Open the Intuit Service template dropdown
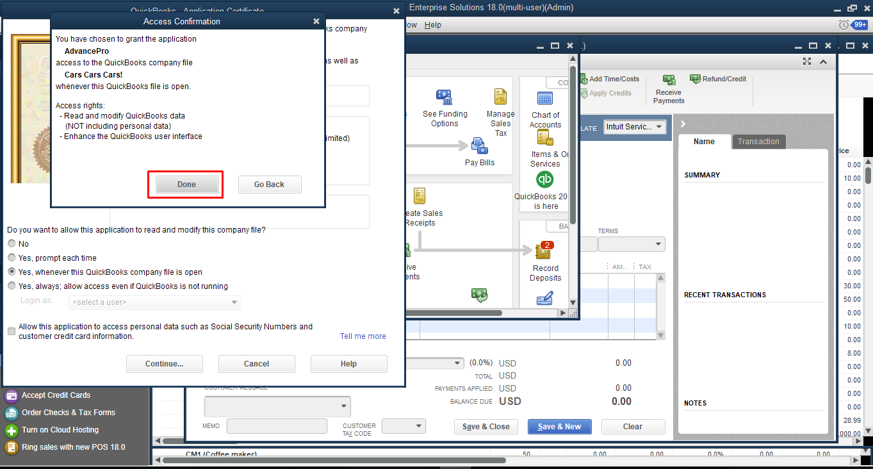873x469 pixels. 635,127
